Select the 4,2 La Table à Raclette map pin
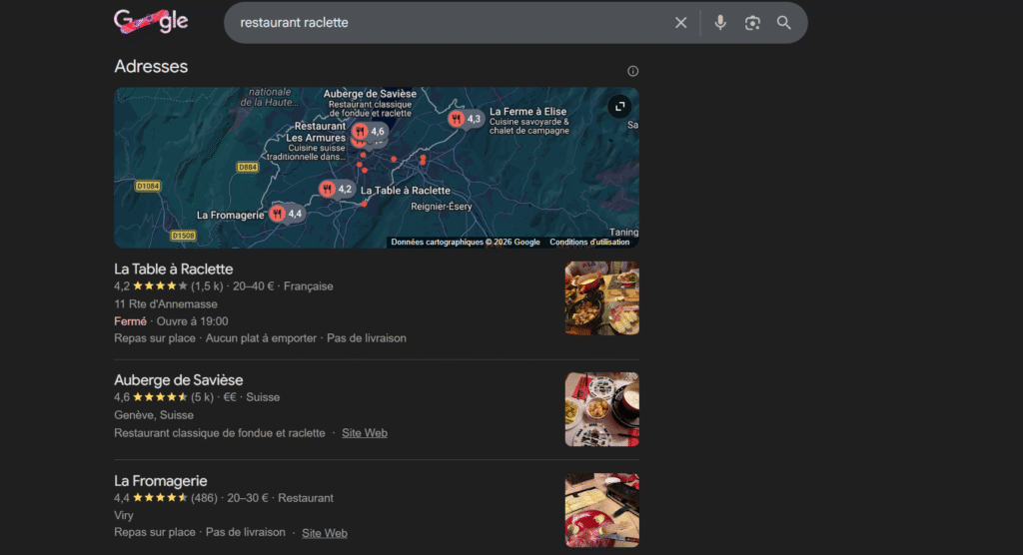The image size is (1023, 555). coord(337,189)
